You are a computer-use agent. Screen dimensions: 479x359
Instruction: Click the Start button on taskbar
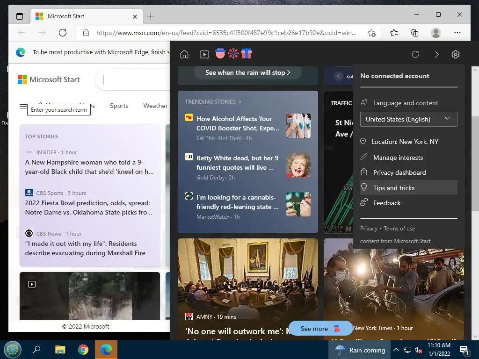coord(13,350)
